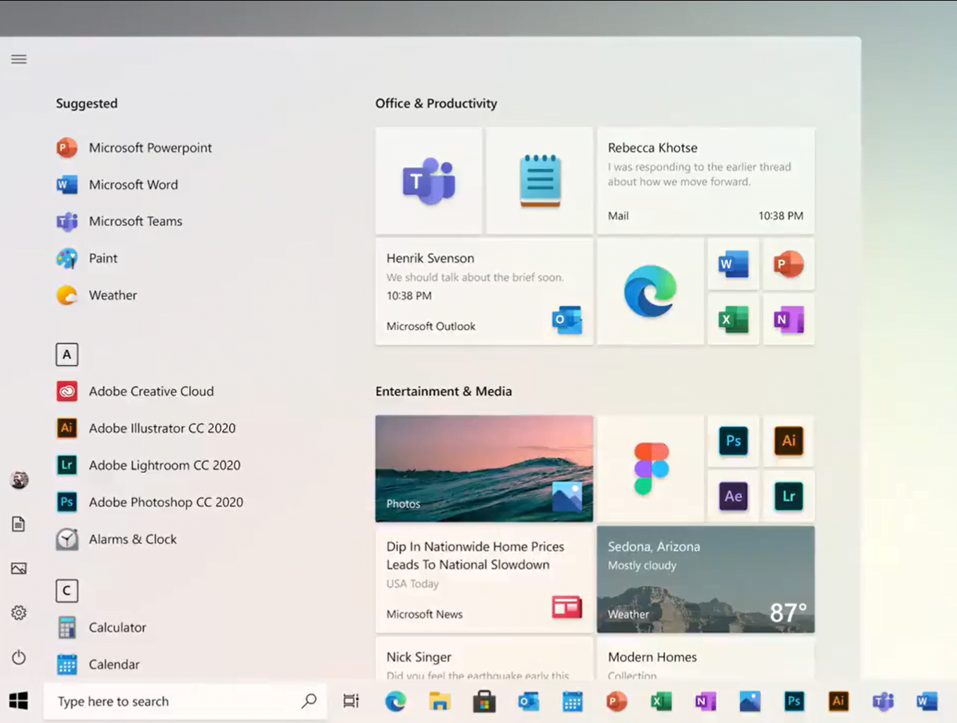
Task: Jump to letter A app group
Action: (67, 354)
